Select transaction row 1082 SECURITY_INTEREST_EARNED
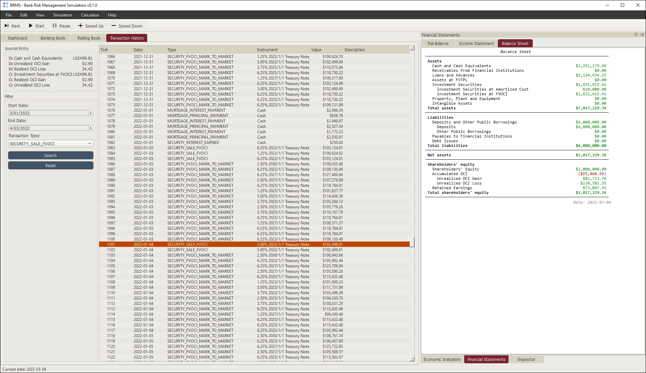Image resolution: width=646 pixels, height=373 pixels. coord(254,143)
